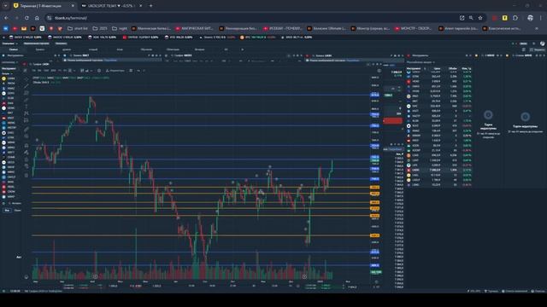Switch to the T-Investments terminal browser tab

[43, 6]
